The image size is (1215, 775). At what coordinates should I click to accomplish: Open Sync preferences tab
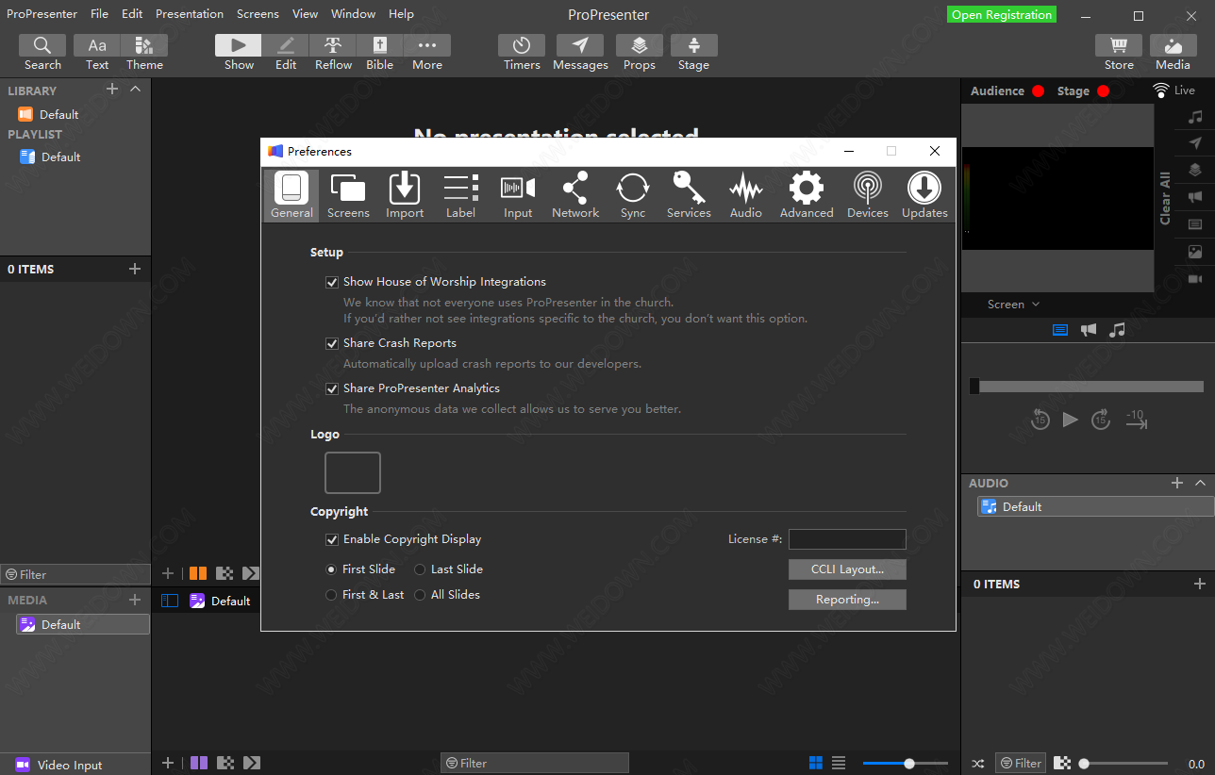pos(633,195)
